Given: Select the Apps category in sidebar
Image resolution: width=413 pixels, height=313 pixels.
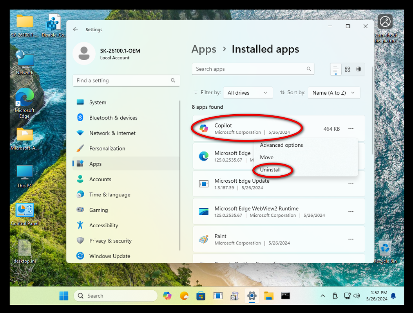Looking at the screenshot, I should (126, 164).
